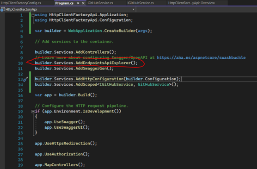Viewport: 257px width, 169px height.
Task: Open the HttpClientFactoryApi Overview tab
Action: pos(191,3)
